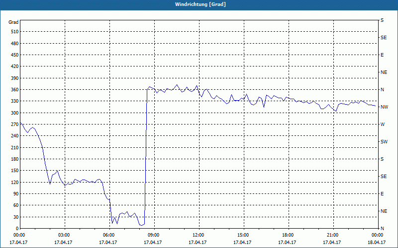Viewport: 398px width, 248px height.
Task: Click the 09:00 time axis label
Action: pos(155,235)
